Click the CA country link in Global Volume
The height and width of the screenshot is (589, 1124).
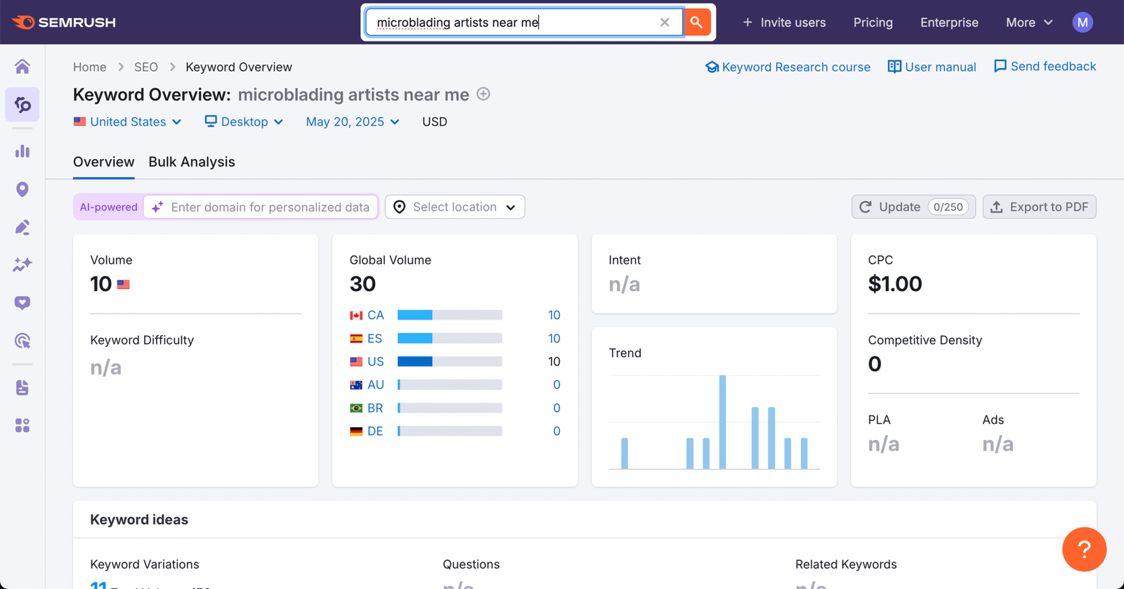376,315
